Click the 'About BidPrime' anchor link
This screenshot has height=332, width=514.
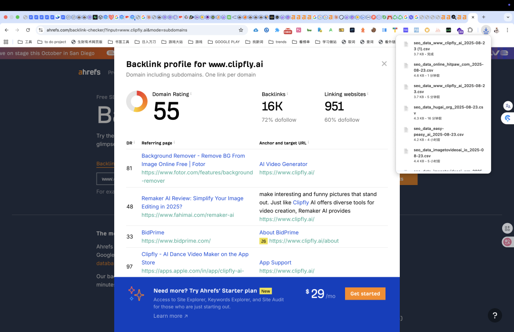click(x=279, y=233)
